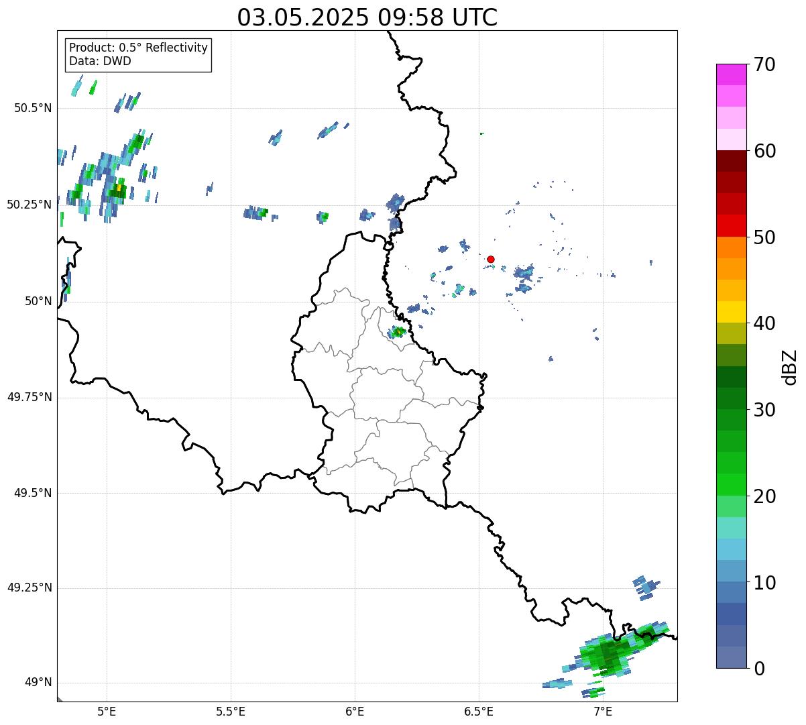
Task: Click the 'dBZ' colorbar axis label
Action: point(790,367)
